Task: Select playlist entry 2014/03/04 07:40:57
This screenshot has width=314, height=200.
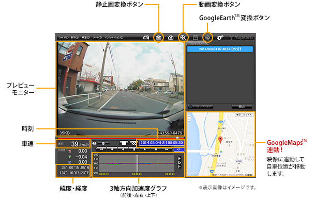Action: click(220, 49)
